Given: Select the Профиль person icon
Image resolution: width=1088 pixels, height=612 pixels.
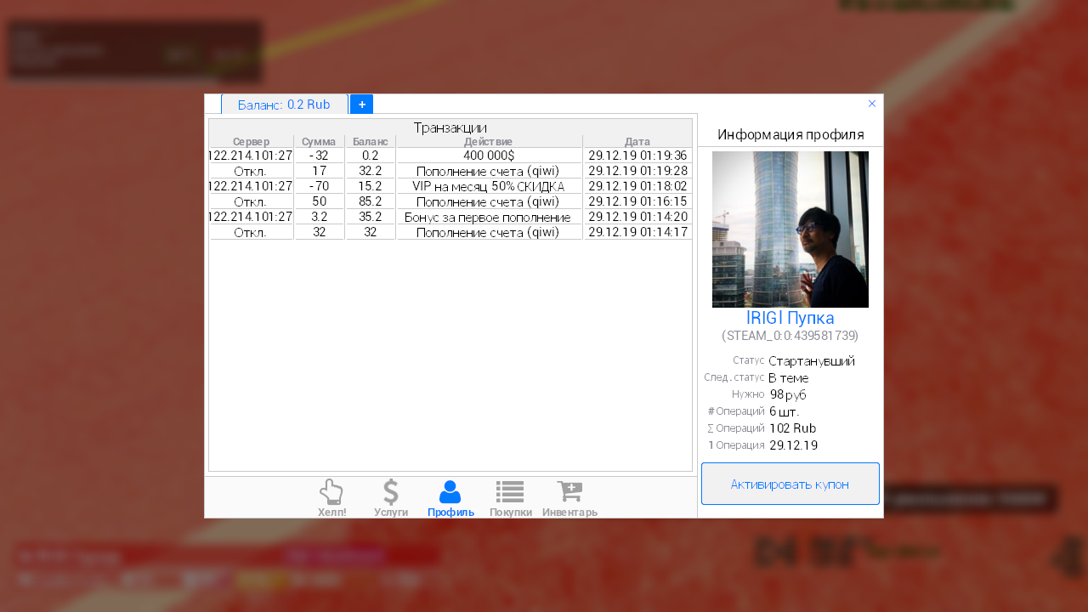Looking at the screenshot, I should (450, 492).
